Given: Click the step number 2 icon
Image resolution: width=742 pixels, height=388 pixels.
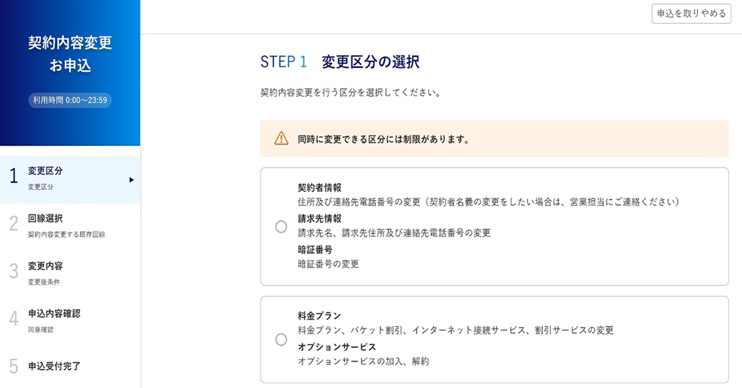Looking at the screenshot, I should (x=14, y=224).
